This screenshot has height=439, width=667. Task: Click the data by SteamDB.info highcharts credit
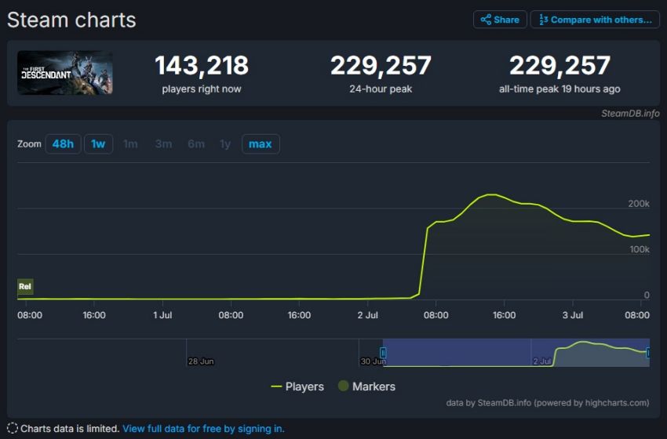pyautogui.click(x=548, y=402)
